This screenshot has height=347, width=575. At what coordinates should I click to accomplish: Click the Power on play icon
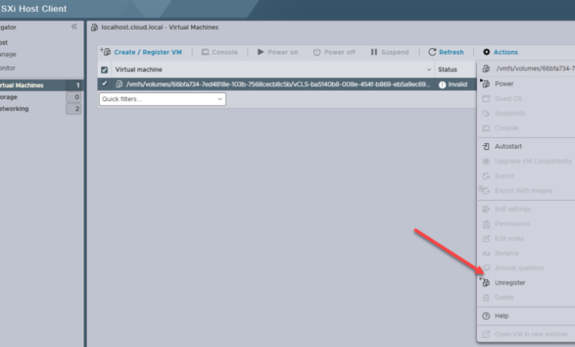point(261,52)
